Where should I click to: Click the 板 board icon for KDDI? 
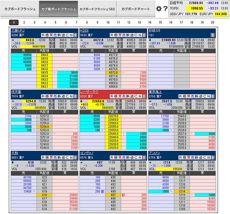[x=116, y=35]
